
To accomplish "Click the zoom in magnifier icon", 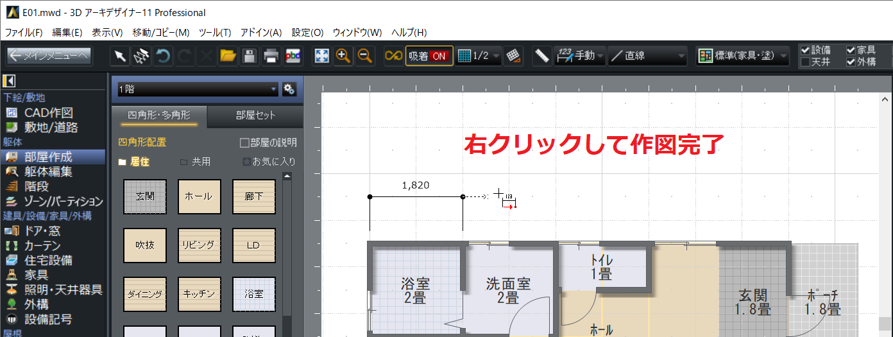I will [343, 56].
